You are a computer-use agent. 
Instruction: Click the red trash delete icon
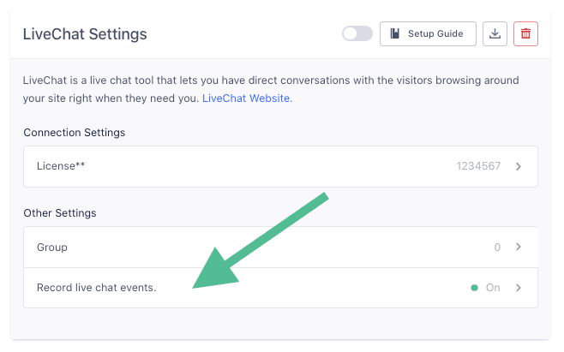tap(525, 34)
